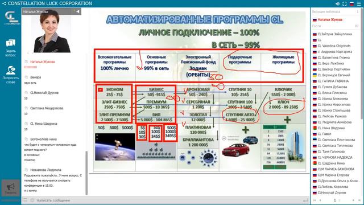Select page 1 in the guest list pagination
Screen dimensions: 364x205
pos(335,200)
